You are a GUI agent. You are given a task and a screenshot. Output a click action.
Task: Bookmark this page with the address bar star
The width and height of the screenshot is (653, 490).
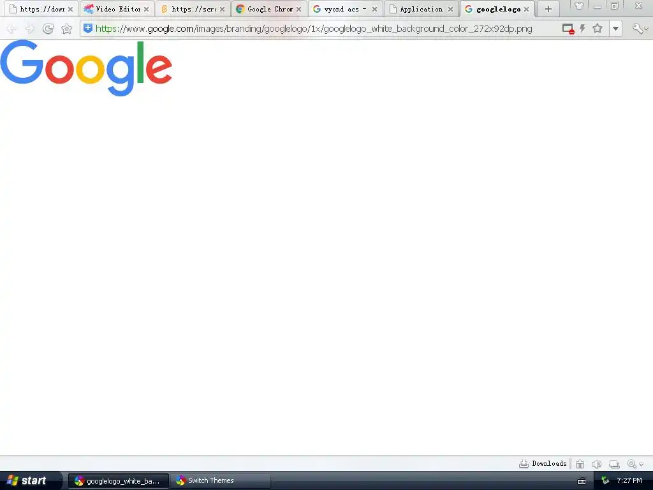click(x=598, y=28)
